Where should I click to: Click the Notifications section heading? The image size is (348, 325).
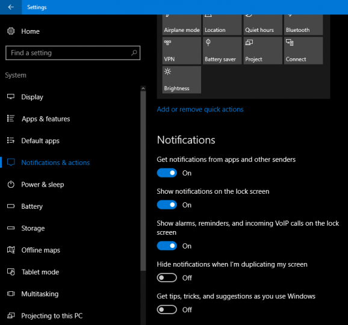(x=186, y=140)
